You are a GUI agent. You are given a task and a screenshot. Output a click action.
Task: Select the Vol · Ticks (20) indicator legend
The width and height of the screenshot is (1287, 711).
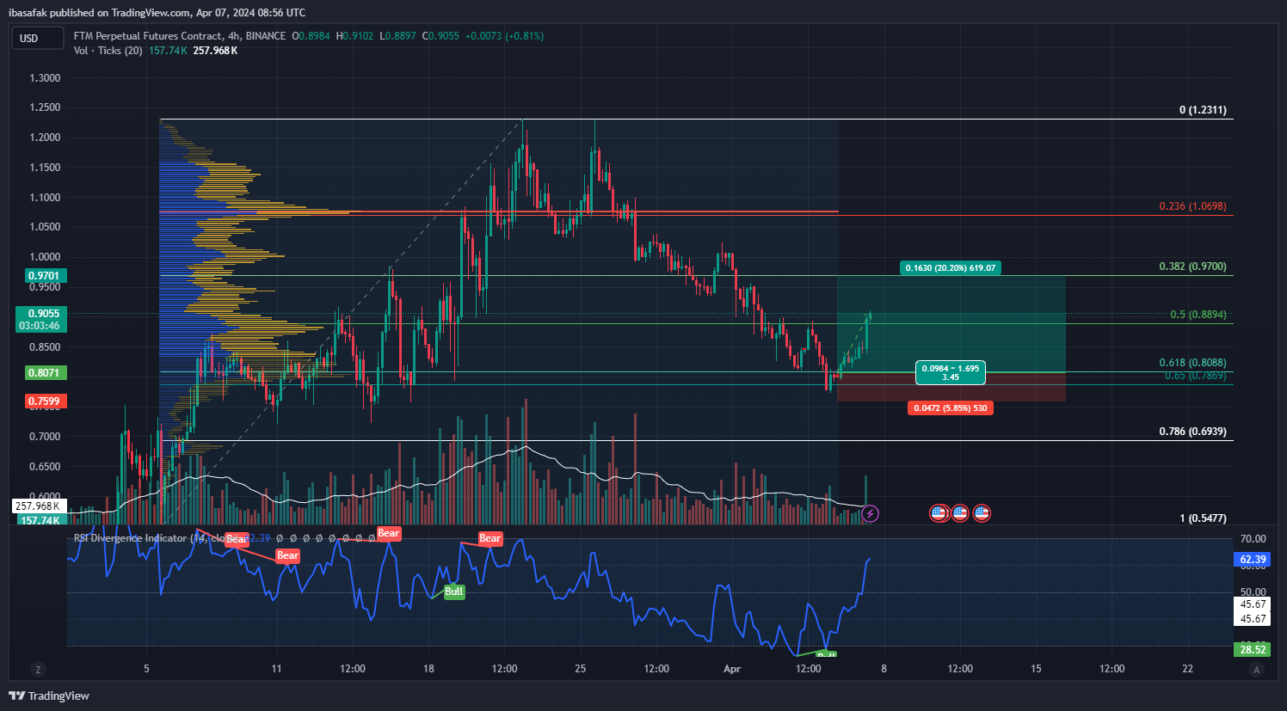(108, 51)
